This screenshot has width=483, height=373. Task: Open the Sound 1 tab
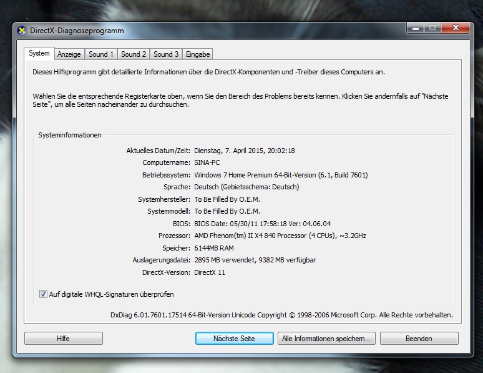(x=100, y=54)
